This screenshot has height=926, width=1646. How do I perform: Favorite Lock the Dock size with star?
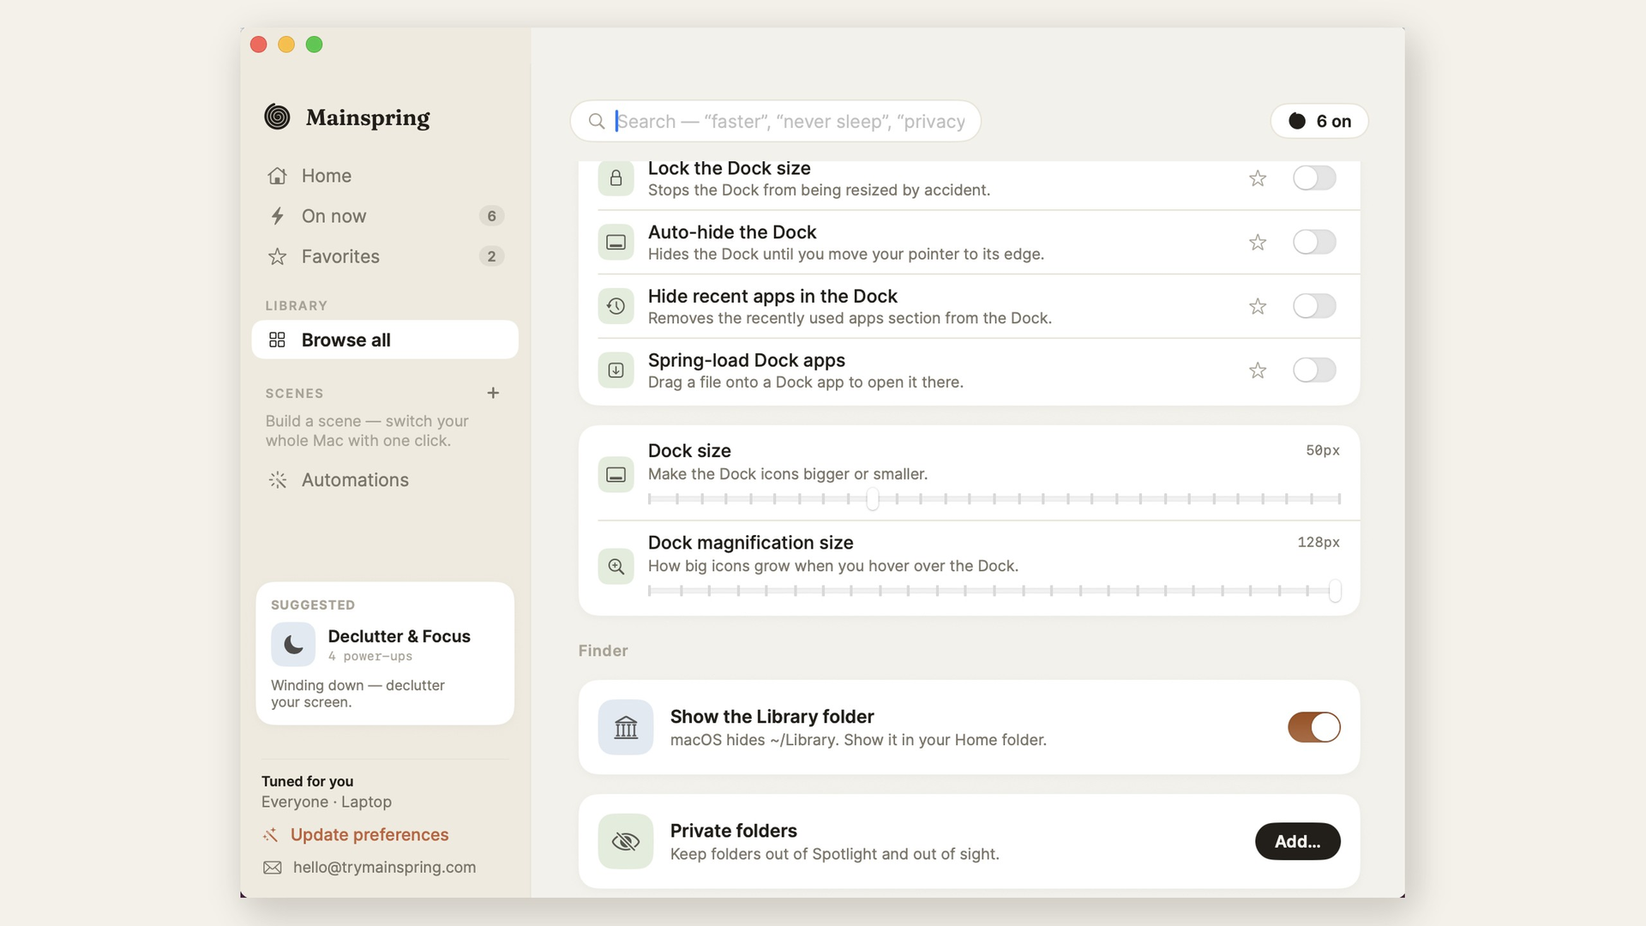click(x=1258, y=178)
